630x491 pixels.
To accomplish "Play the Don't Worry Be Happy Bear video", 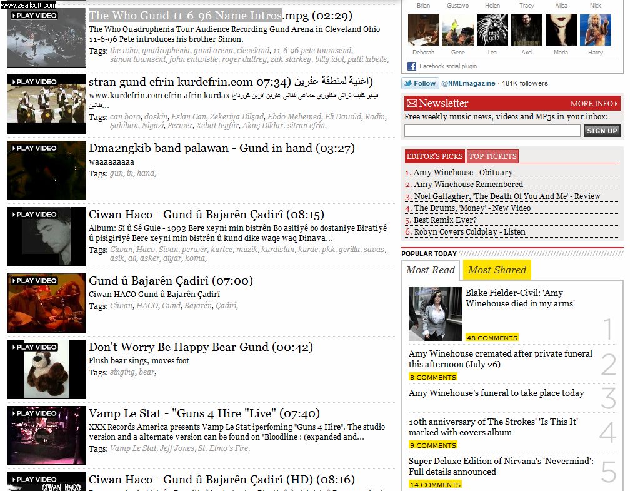I will coord(46,370).
